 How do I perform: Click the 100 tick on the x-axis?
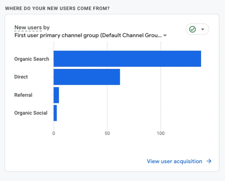point(161,134)
